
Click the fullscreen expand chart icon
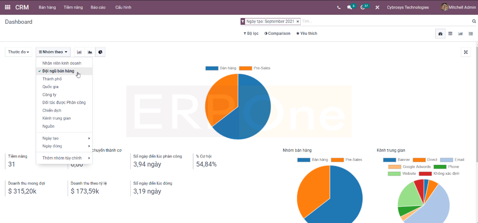[465, 52]
